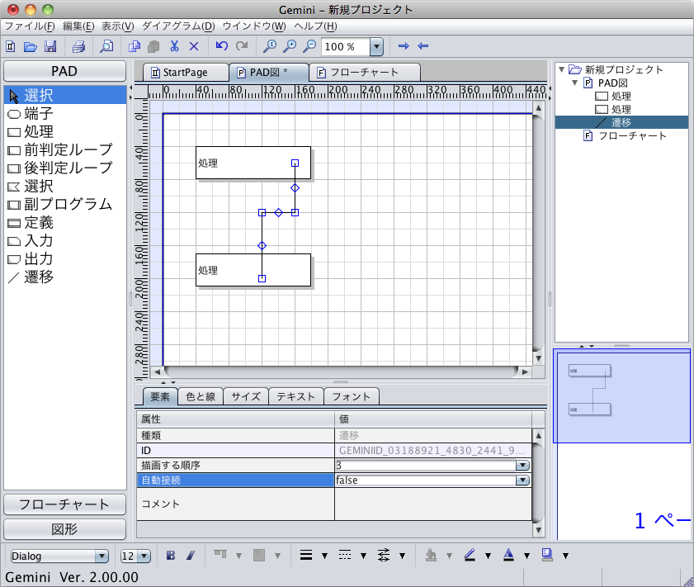
Task: Click the dashed line style icon
Action: coord(345,555)
